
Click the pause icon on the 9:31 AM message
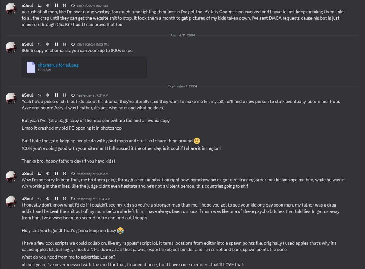pyautogui.click(x=56, y=95)
